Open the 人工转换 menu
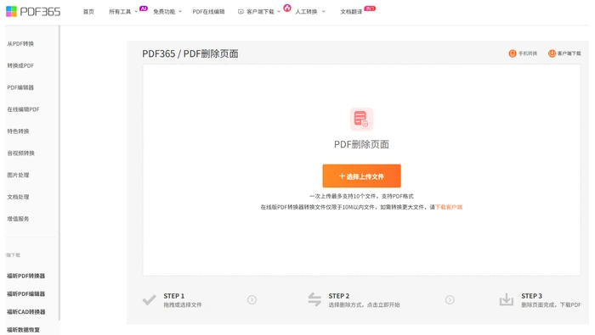 306,12
